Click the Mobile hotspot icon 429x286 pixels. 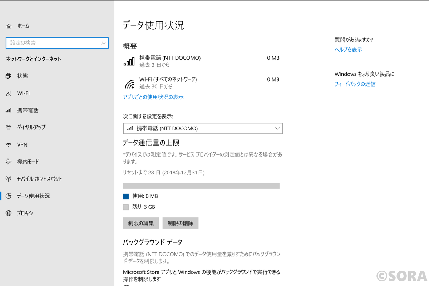coord(9,179)
